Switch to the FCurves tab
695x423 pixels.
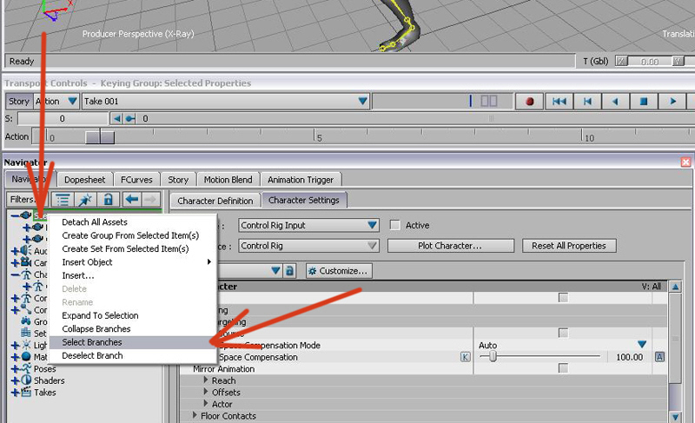point(136,180)
